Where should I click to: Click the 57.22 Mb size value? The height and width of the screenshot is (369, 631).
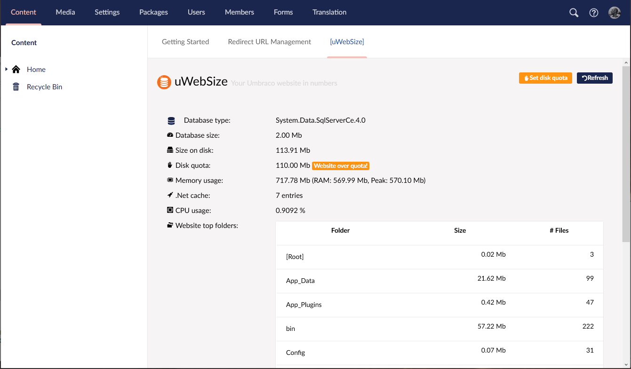pyautogui.click(x=491, y=326)
